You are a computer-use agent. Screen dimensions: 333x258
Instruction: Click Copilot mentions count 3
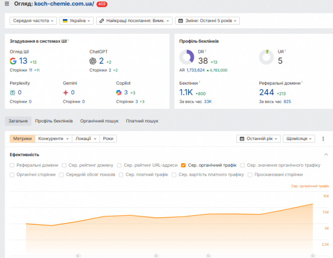pyautogui.click(x=126, y=93)
